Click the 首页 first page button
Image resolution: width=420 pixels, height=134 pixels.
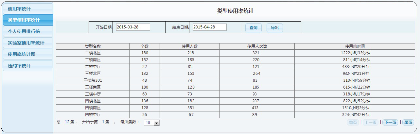pos(353,123)
